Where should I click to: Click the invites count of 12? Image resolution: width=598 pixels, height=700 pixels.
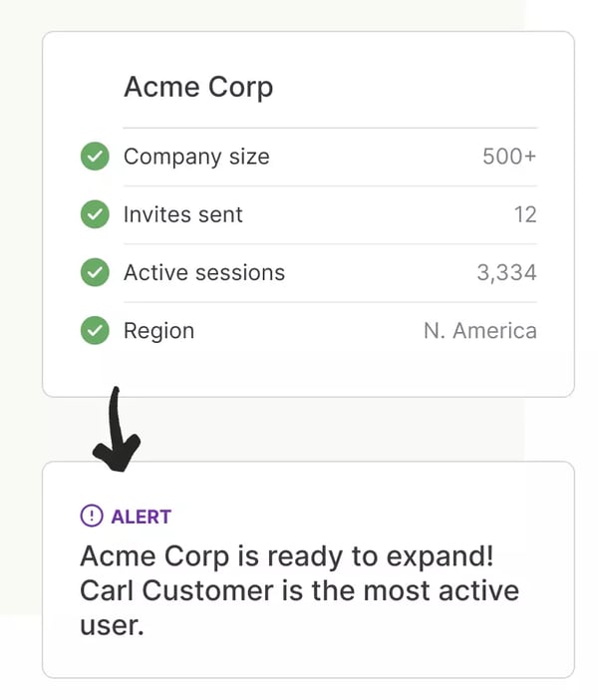(525, 214)
